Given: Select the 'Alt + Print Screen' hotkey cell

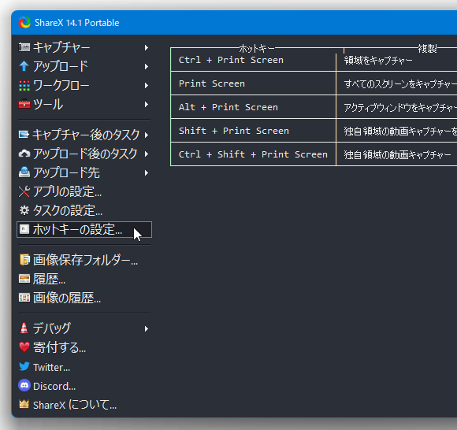Looking at the screenshot, I should [x=253, y=107].
